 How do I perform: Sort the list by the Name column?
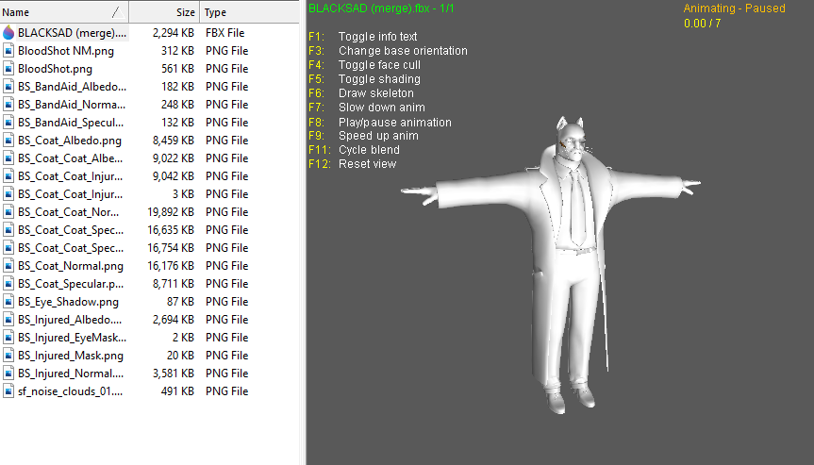tap(64, 12)
